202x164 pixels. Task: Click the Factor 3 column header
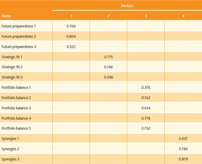click(146, 16)
